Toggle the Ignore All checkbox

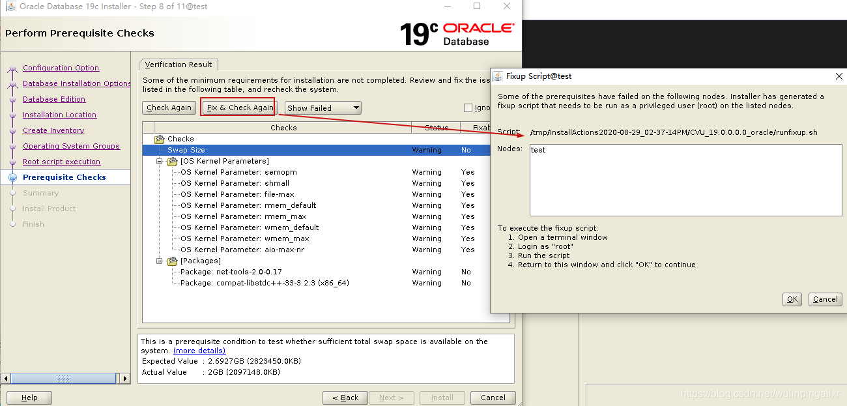tap(468, 108)
